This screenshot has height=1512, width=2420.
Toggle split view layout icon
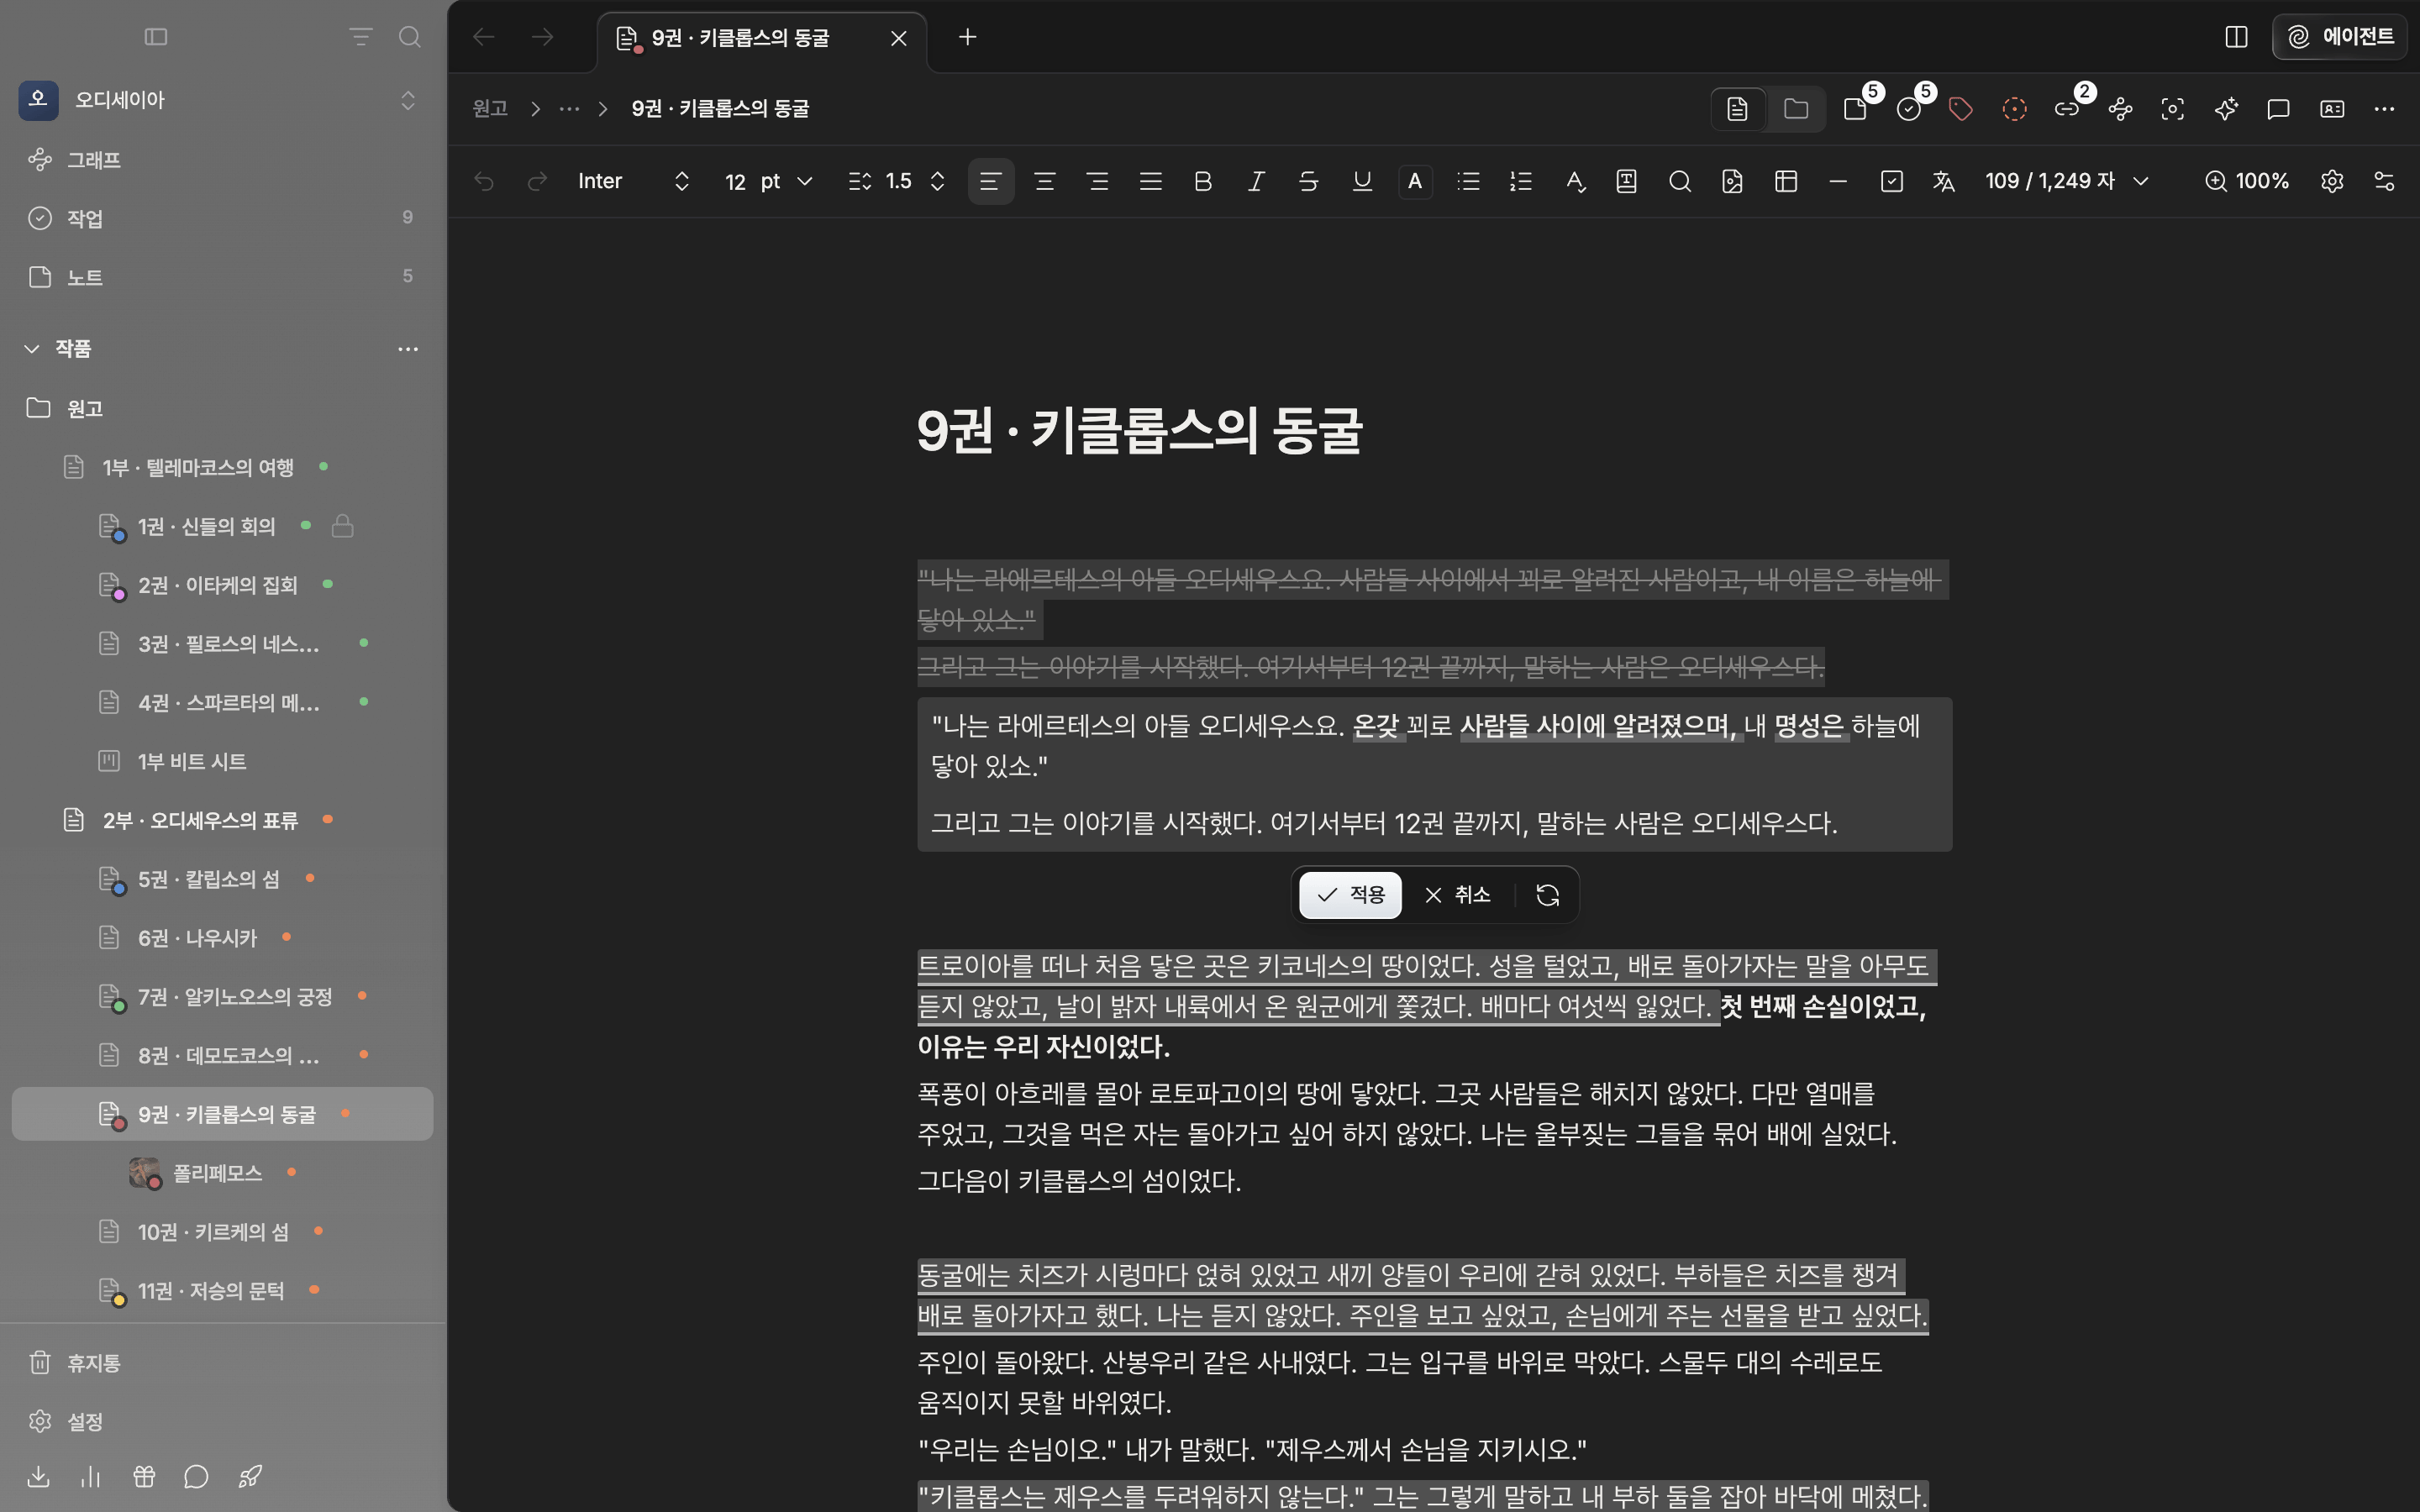click(x=2236, y=37)
